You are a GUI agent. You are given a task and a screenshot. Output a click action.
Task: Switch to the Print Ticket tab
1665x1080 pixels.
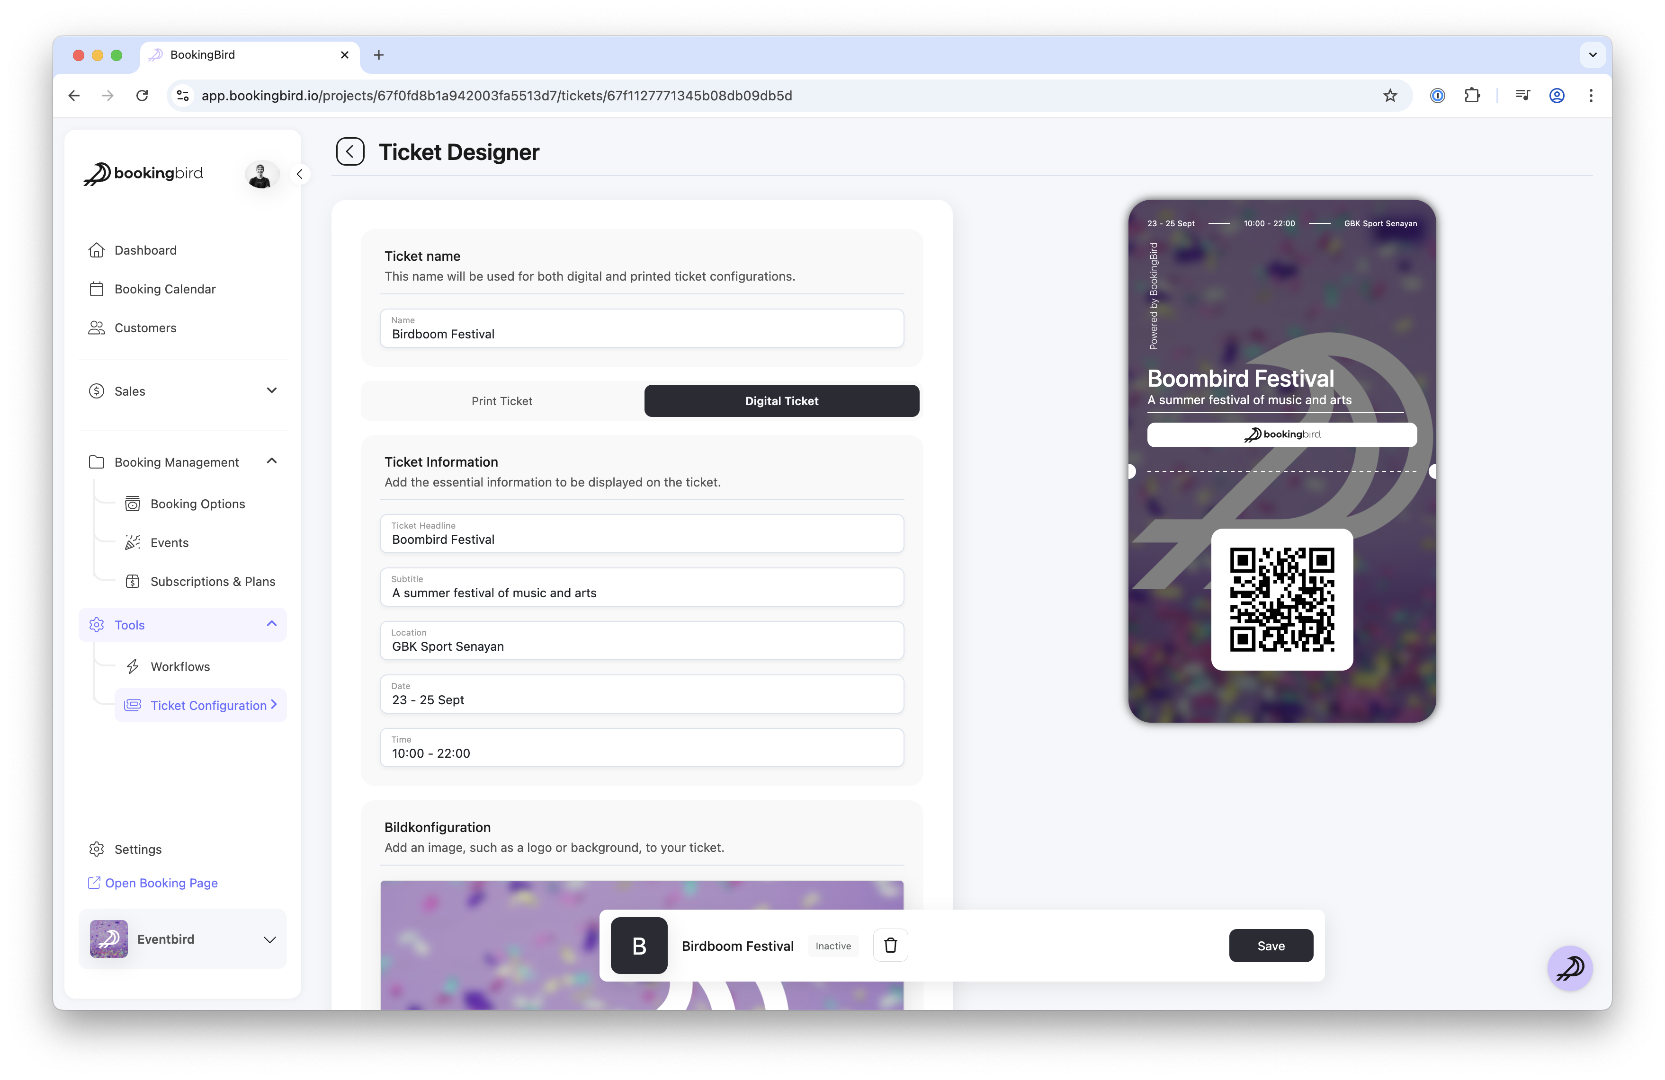pyautogui.click(x=501, y=400)
